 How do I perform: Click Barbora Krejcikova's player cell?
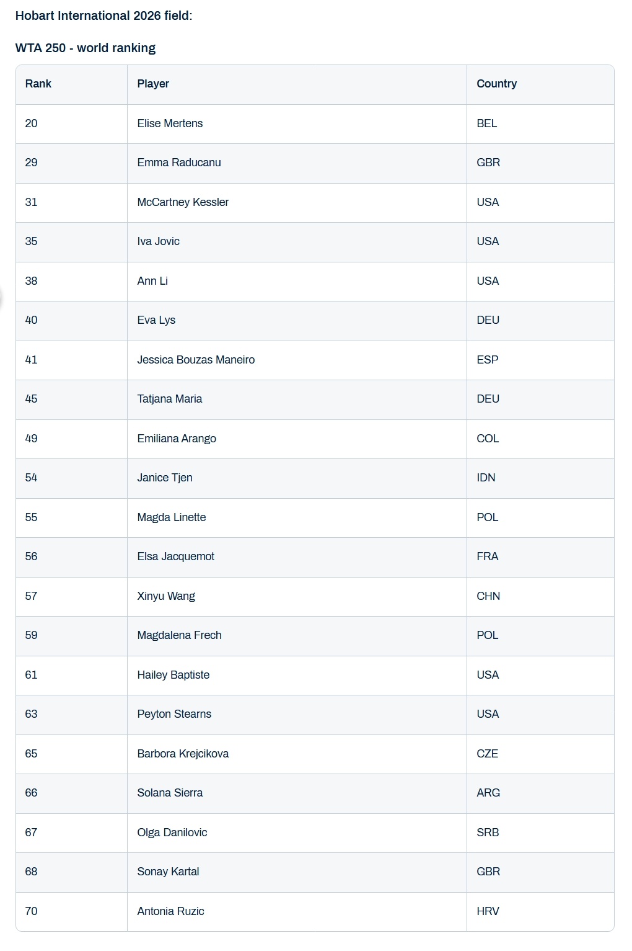coord(183,754)
